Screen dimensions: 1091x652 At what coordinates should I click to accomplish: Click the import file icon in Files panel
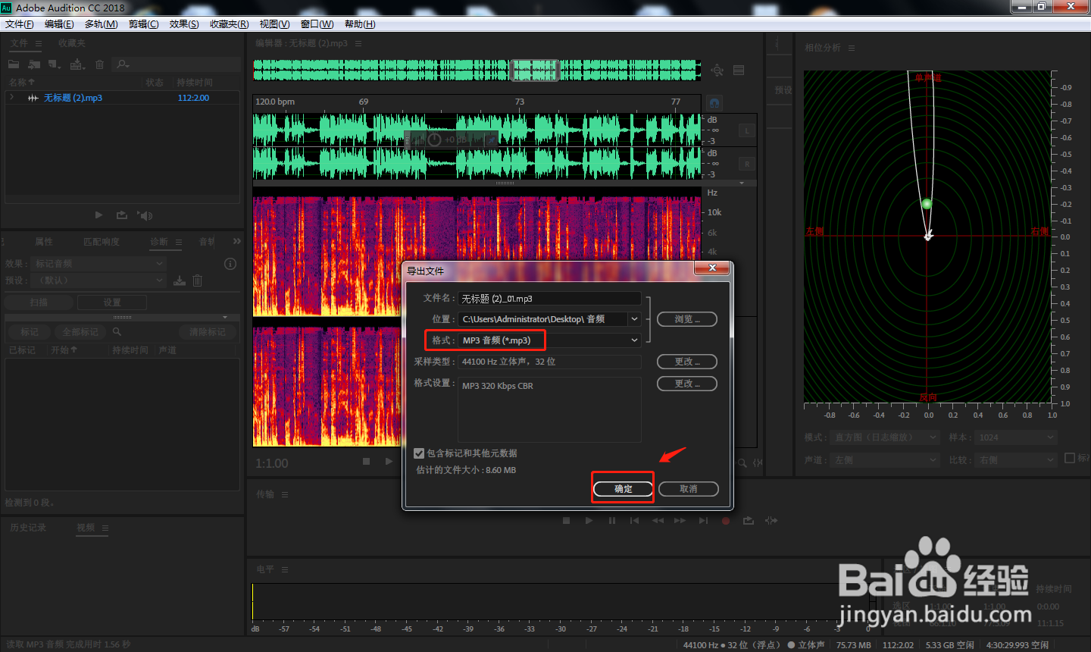[34, 64]
